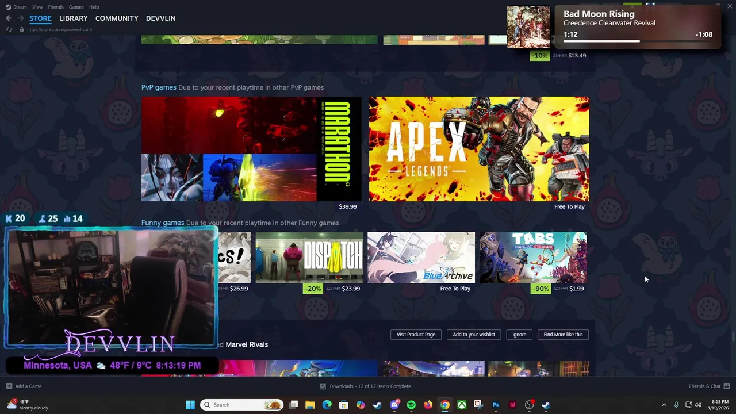Open the Blue Archive game capsule

pos(421,258)
